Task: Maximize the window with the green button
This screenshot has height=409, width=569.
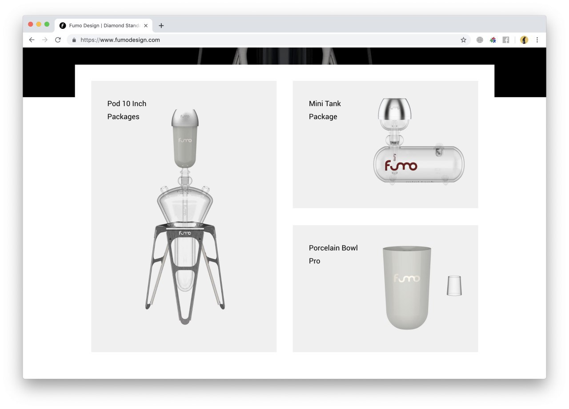Action: tap(47, 24)
